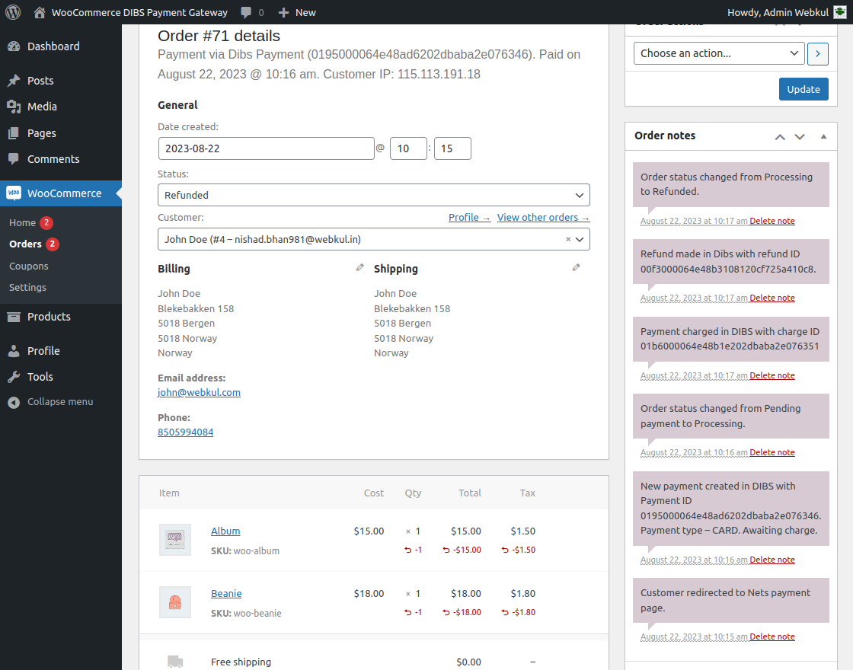
Task: Click the Album product thumbnail
Action: coord(174,540)
